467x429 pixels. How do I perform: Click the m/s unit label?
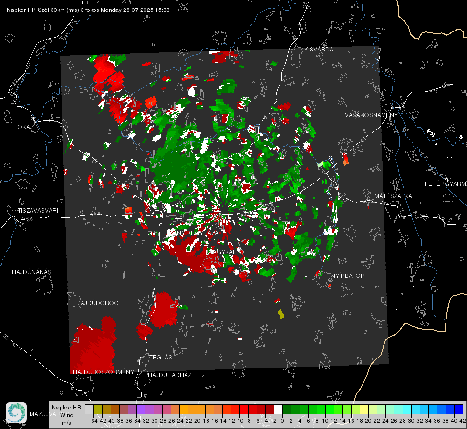tap(66, 423)
